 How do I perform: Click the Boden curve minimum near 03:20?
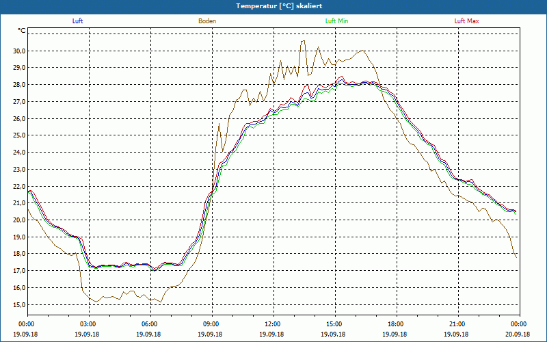pos(96,302)
